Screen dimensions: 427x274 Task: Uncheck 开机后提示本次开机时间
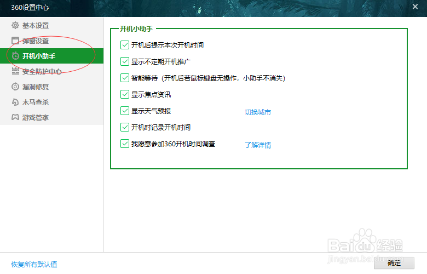pyautogui.click(x=125, y=45)
